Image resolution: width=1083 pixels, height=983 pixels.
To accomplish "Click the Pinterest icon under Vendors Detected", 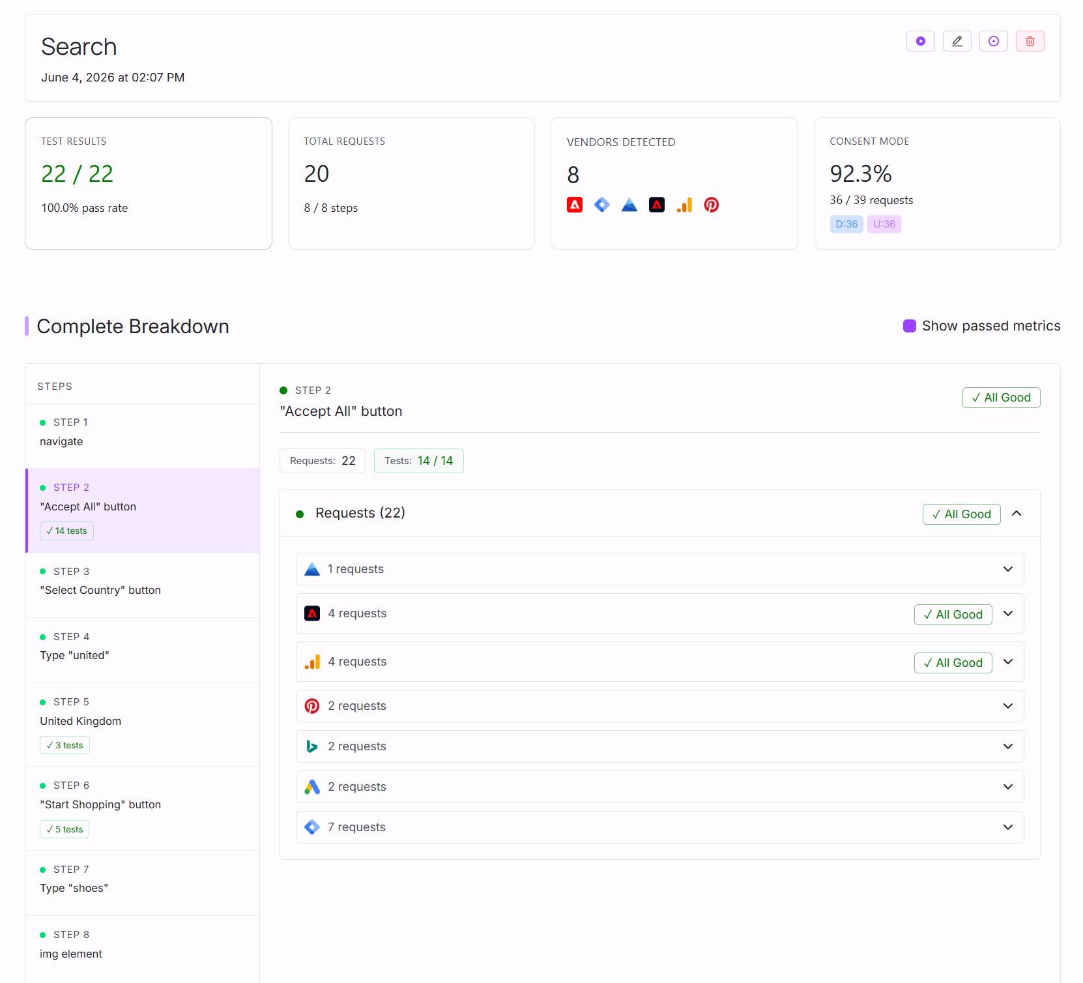I will tap(712, 205).
